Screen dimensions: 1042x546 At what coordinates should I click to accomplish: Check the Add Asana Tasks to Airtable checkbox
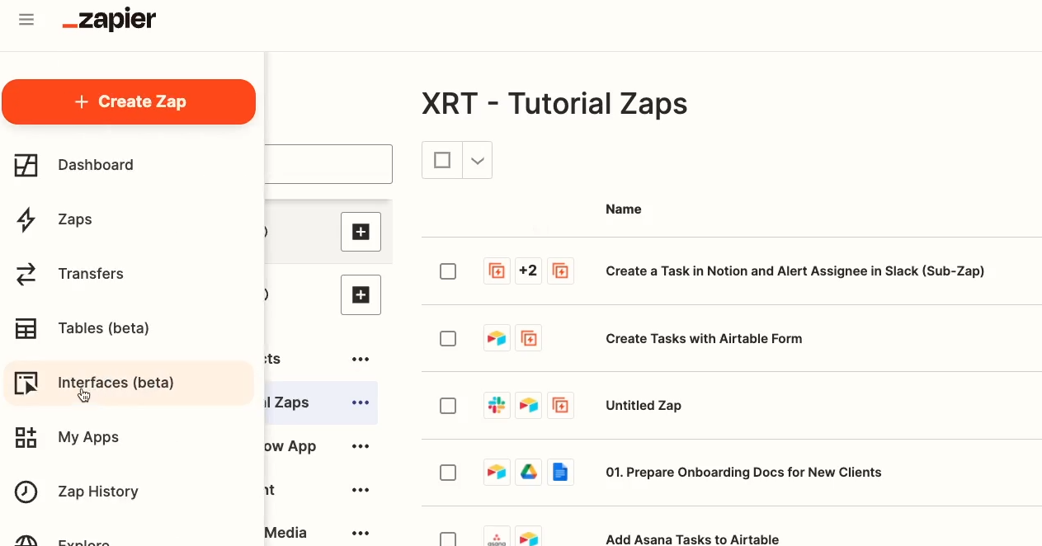point(448,539)
